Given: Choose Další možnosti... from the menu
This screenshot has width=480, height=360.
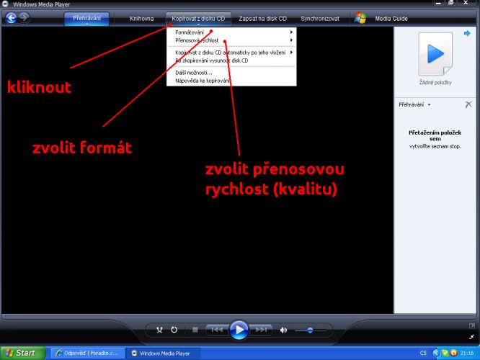Looking at the screenshot, I should click(231, 73).
